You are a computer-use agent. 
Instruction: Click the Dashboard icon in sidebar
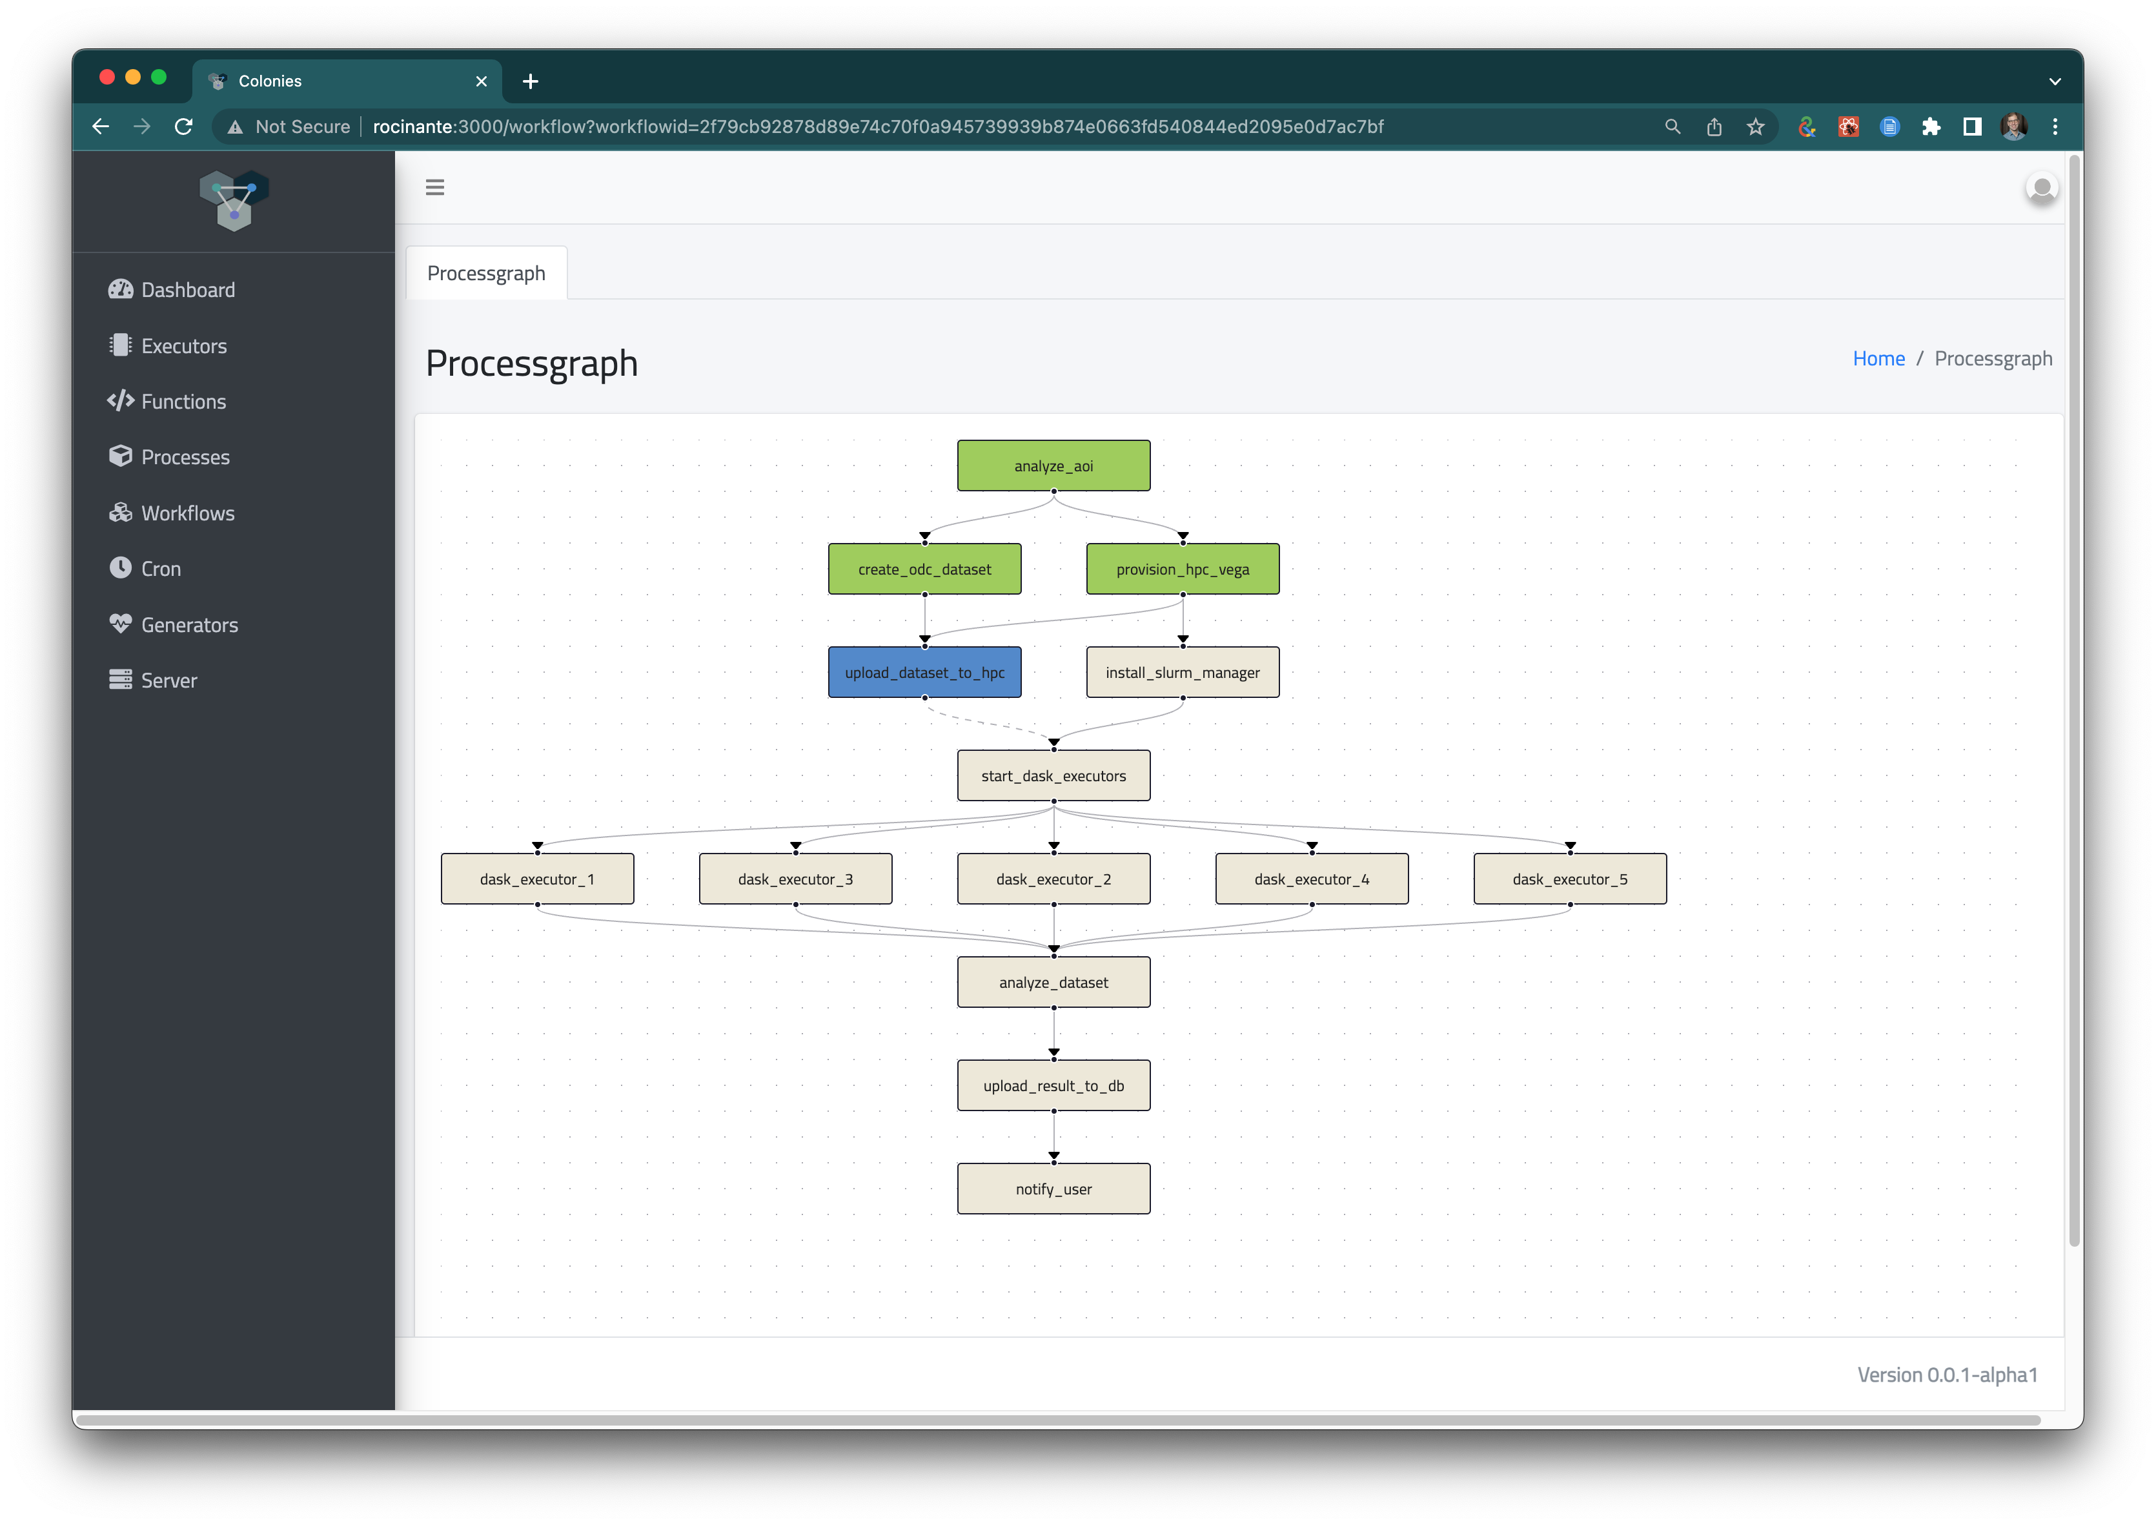(121, 289)
